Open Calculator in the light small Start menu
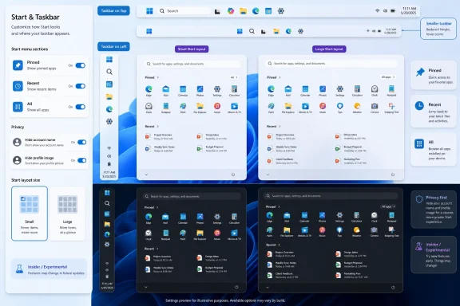Viewport: 460px width, 306px height. (234, 91)
